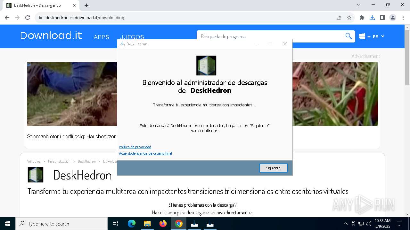Screen dimensions: 410x230
Task: Click the Stromanbieter überflüssig ad headline
Action: (72, 136)
